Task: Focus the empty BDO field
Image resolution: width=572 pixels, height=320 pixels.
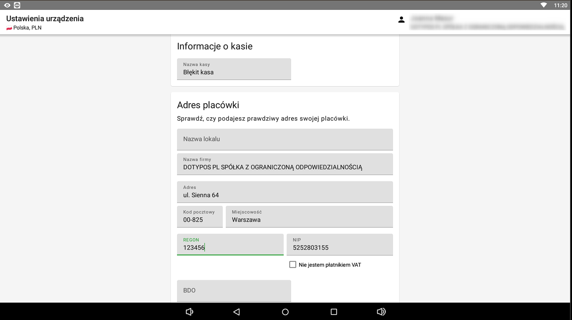Action: coord(234,290)
